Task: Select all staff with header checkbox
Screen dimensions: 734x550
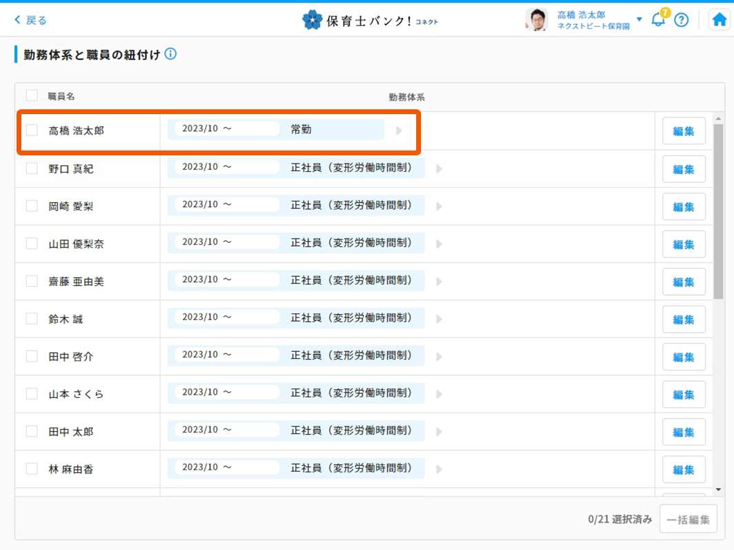Action: (x=32, y=96)
